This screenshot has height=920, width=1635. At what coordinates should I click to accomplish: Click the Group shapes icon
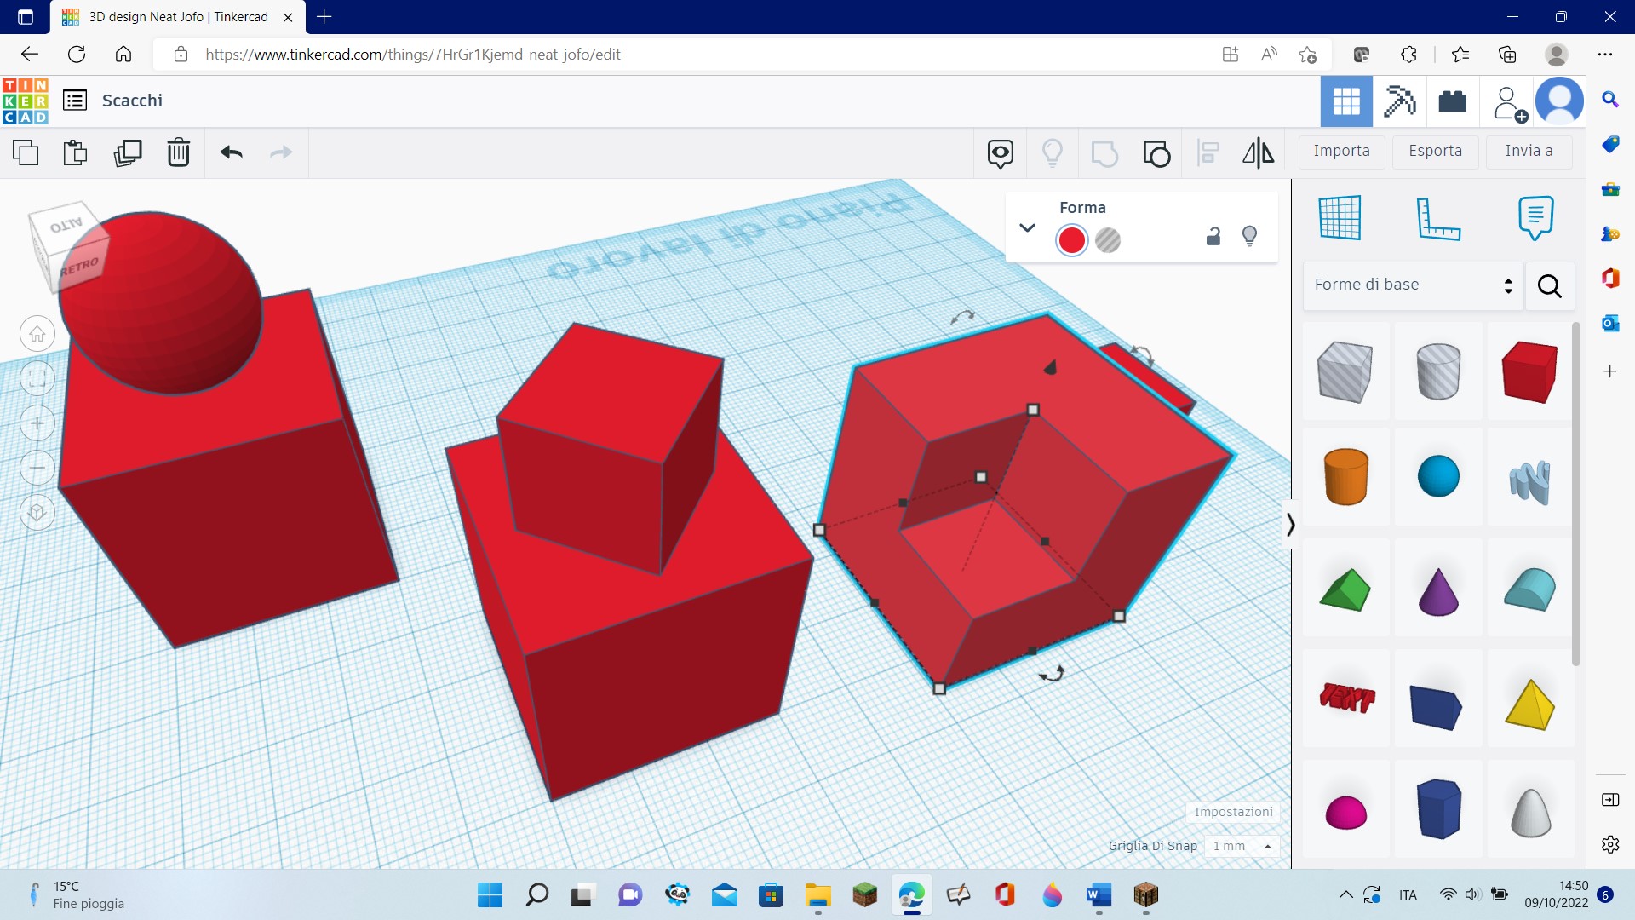[1104, 153]
